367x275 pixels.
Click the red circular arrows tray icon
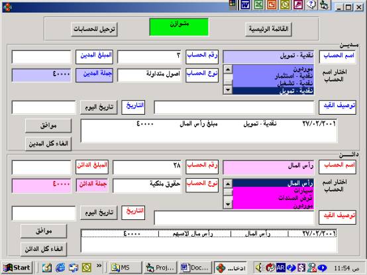[x=270, y=268]
